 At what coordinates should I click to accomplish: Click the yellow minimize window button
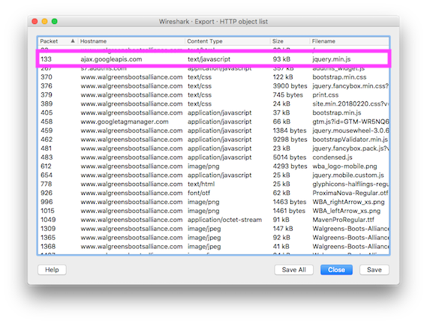(45, 21)
